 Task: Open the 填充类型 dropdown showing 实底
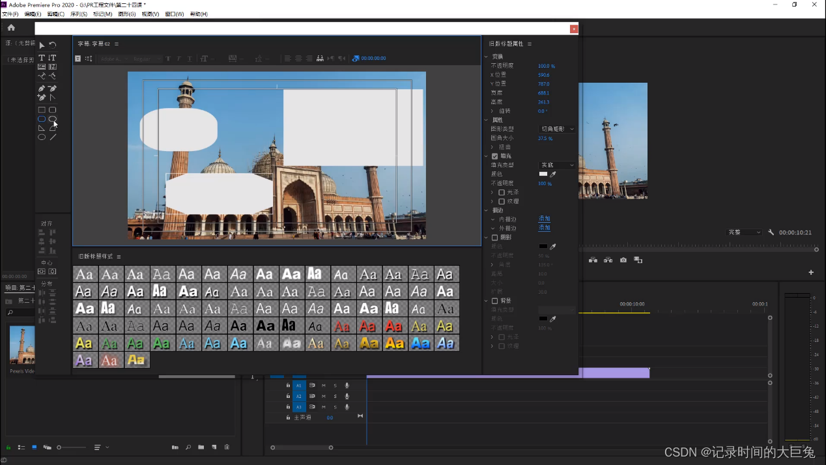pyautogui.click(x=557, y=165)
